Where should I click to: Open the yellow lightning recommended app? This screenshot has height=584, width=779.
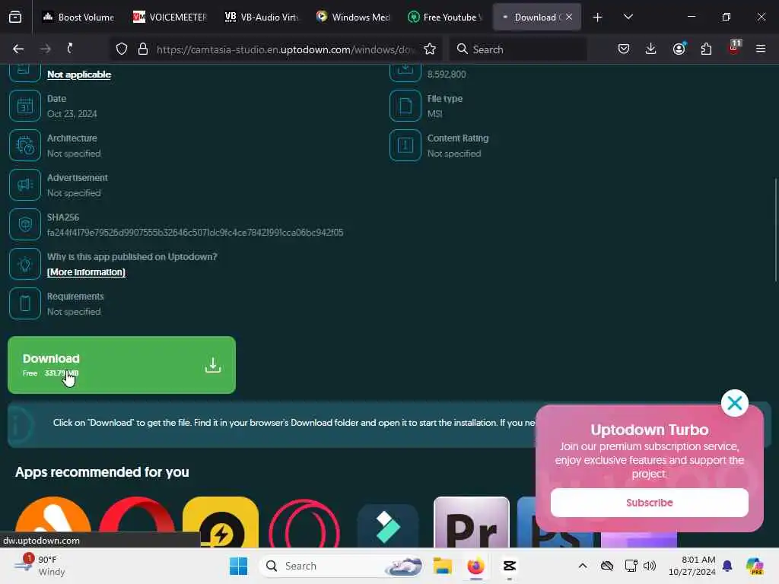(x=221, y=522)
